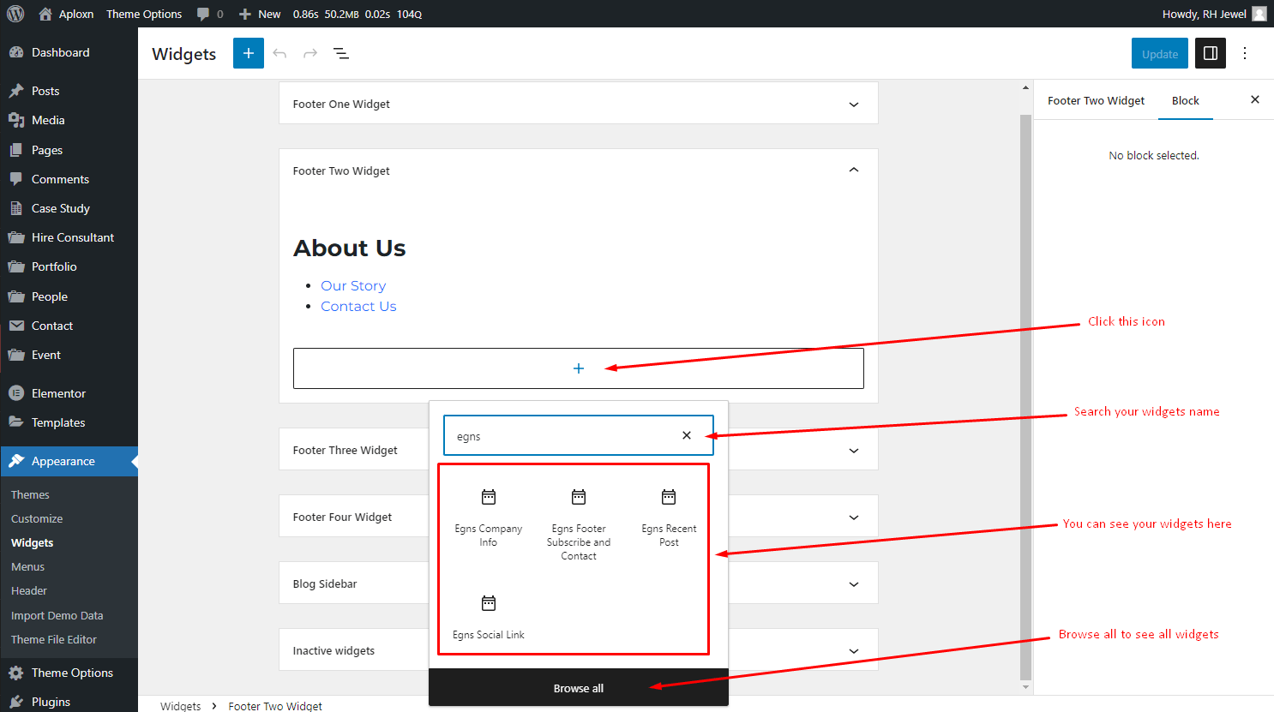Click the WordPress logo in admin bar
This screenshot has height=712, width=1274.
pos(15,14)
